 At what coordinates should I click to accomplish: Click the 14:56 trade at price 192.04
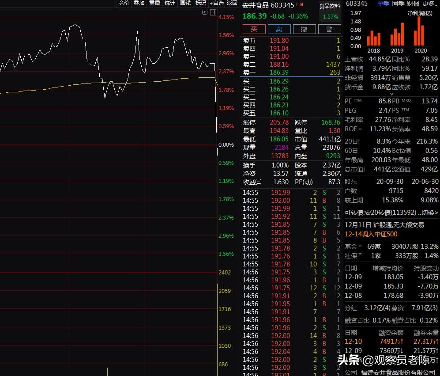292,352
